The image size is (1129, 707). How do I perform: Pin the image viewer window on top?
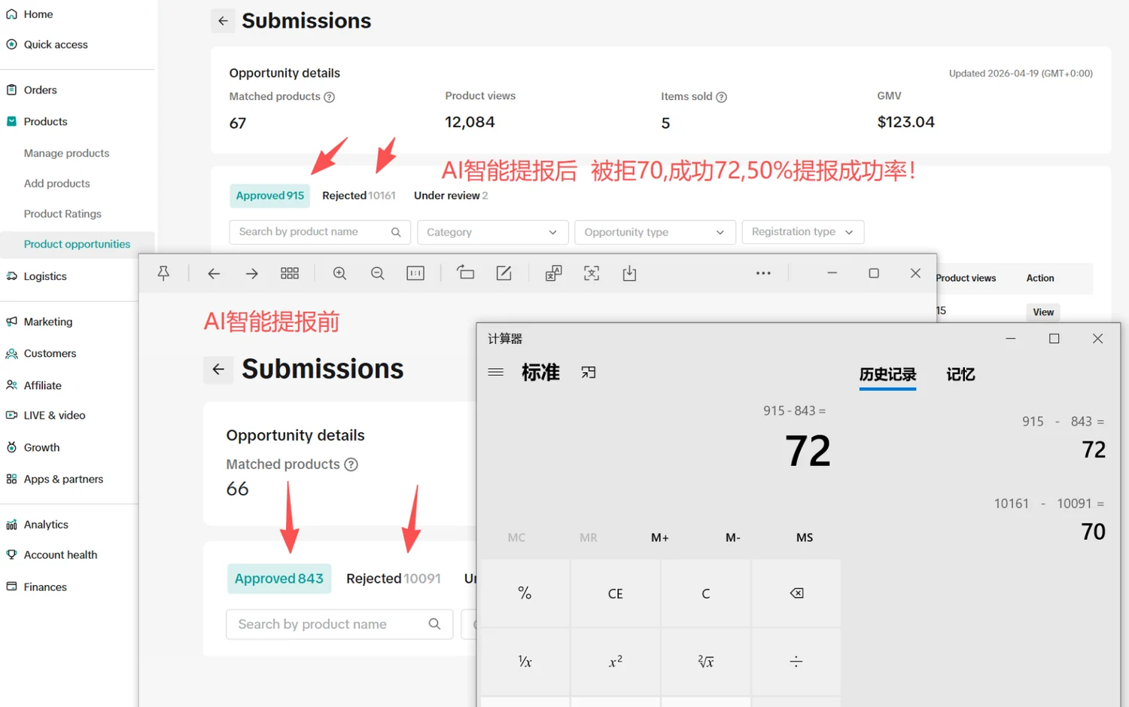[x=163, y=273]
